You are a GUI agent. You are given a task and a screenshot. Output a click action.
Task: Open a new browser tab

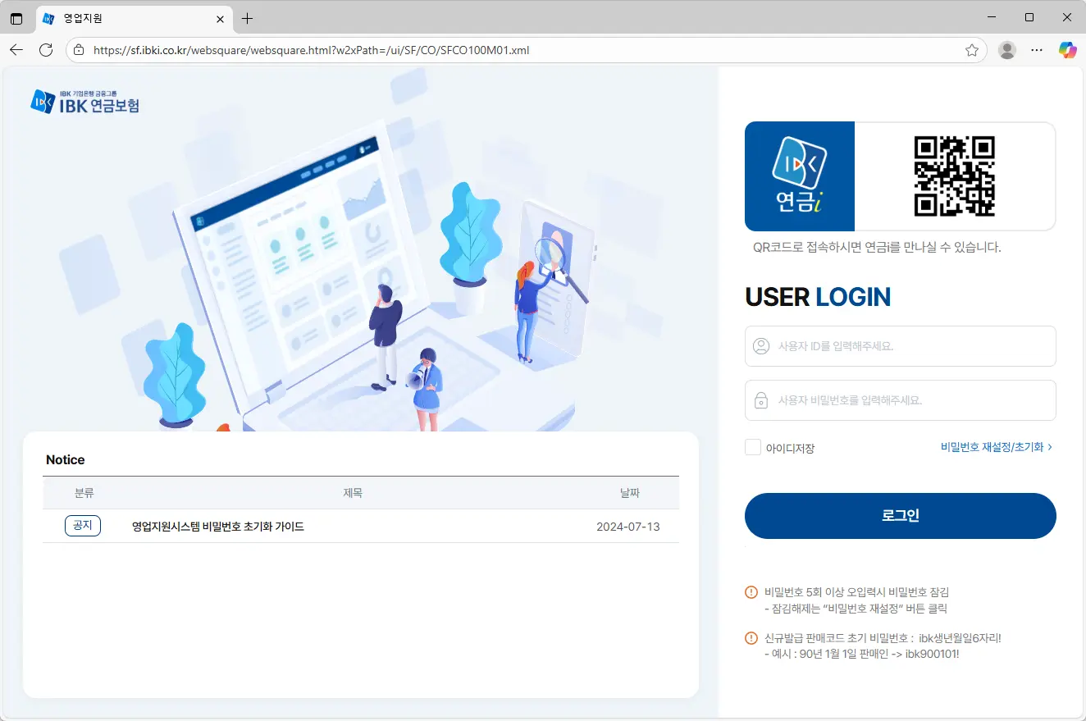tap(247, 18)
